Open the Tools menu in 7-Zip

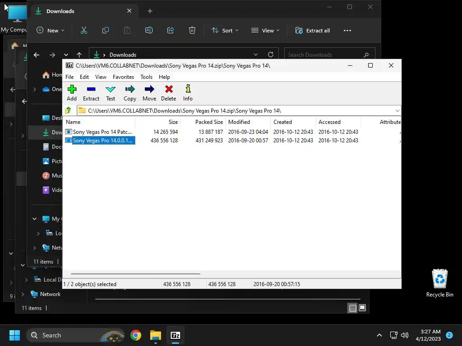tap(147, 77)
